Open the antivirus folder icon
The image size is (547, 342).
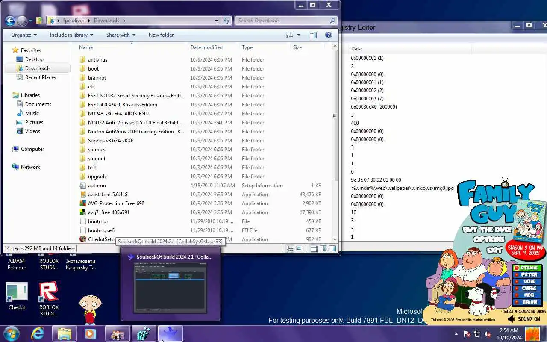click(x=83, y=59)
